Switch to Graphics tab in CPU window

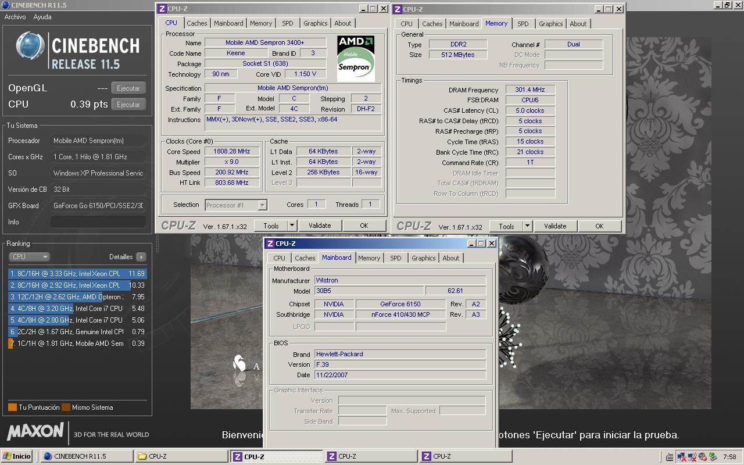315,23
